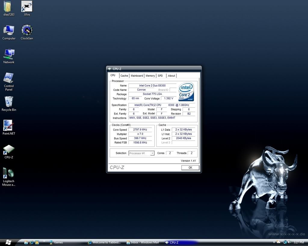The height and width of the screenshot is (246, 308).
Task: Click the L1 Inst. value 2 x 32 KBytes
Action: tap(183, 134)
